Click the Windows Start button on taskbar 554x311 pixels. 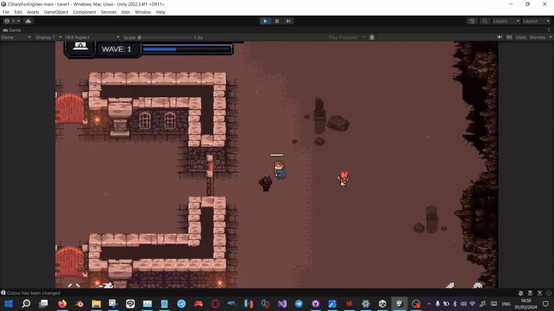[x=9, y=303]
